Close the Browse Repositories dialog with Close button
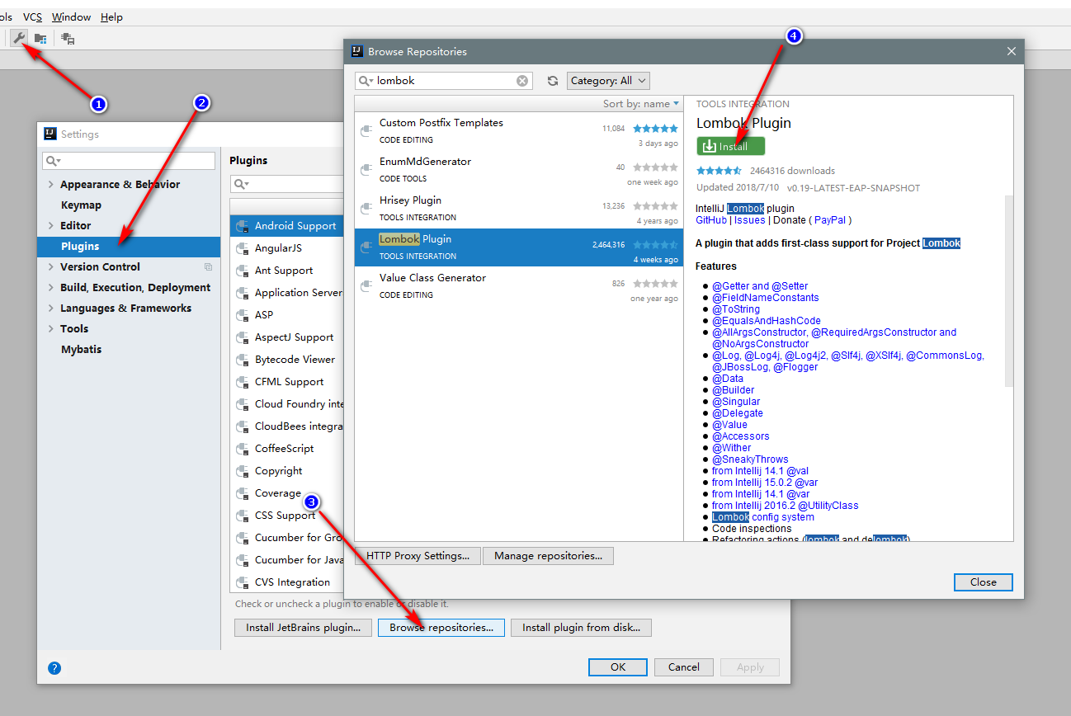The height and width of the screenshot is (716, 1071). 983,582
